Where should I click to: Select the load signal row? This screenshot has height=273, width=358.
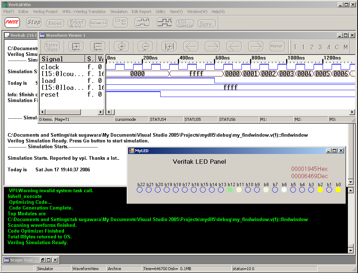(x=72, y=81)
